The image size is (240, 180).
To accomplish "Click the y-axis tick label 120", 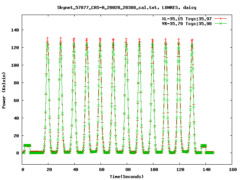I will [15, 48].
